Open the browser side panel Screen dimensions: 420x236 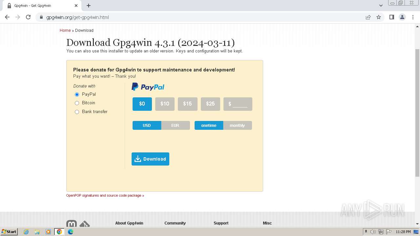(391, 17)
